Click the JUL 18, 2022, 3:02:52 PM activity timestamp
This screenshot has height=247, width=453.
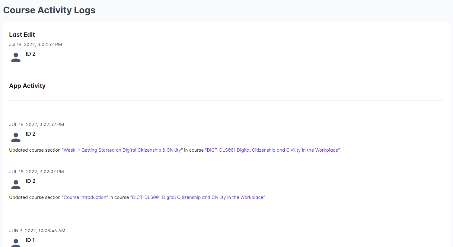click(x=37, y=125)
